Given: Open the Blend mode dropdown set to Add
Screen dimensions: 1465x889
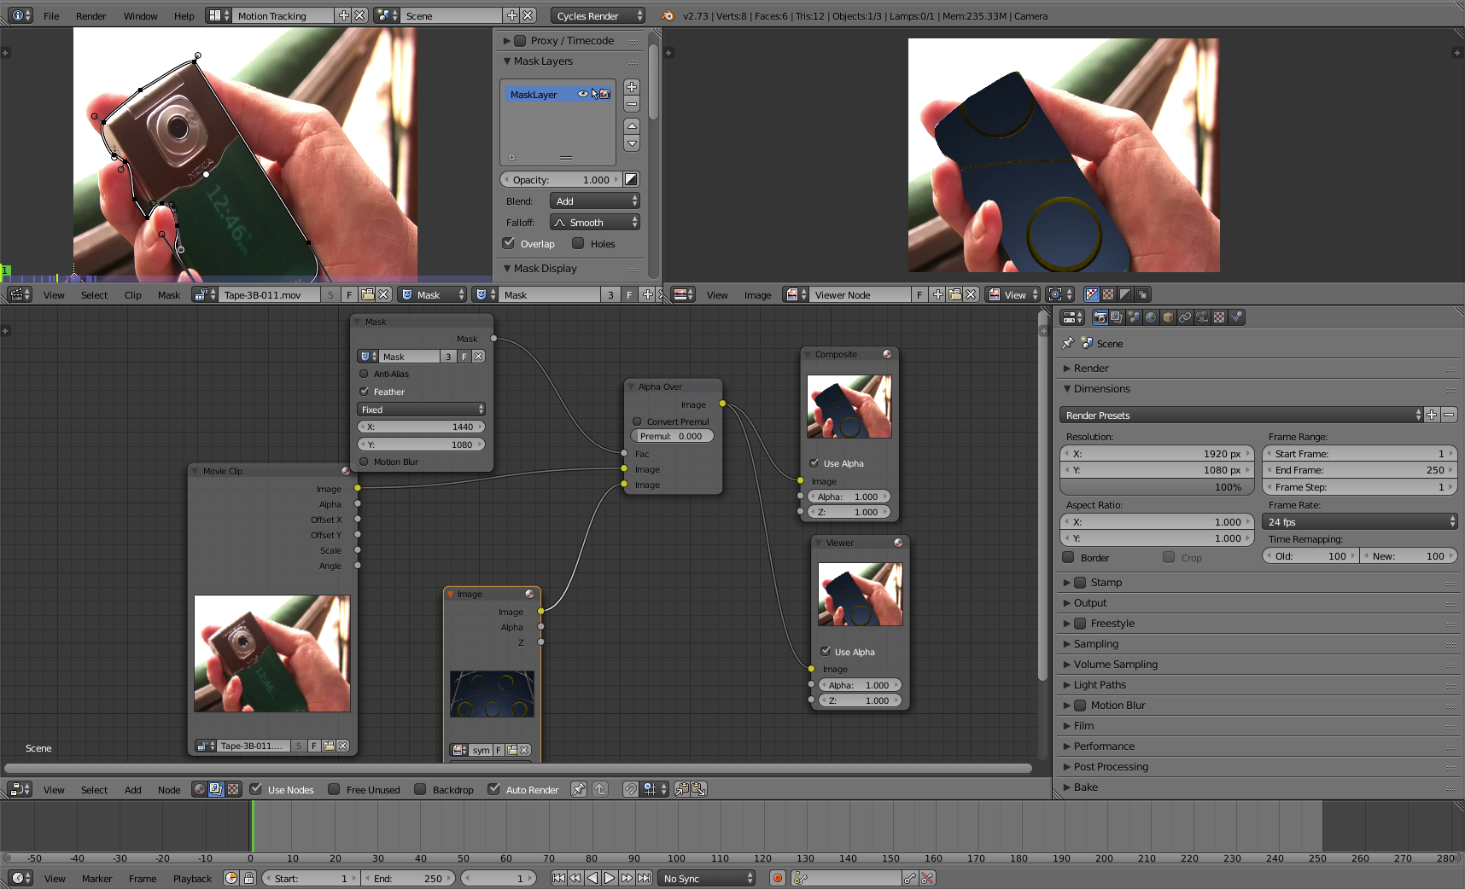Looking at the screenshot, I should (594, 200).
